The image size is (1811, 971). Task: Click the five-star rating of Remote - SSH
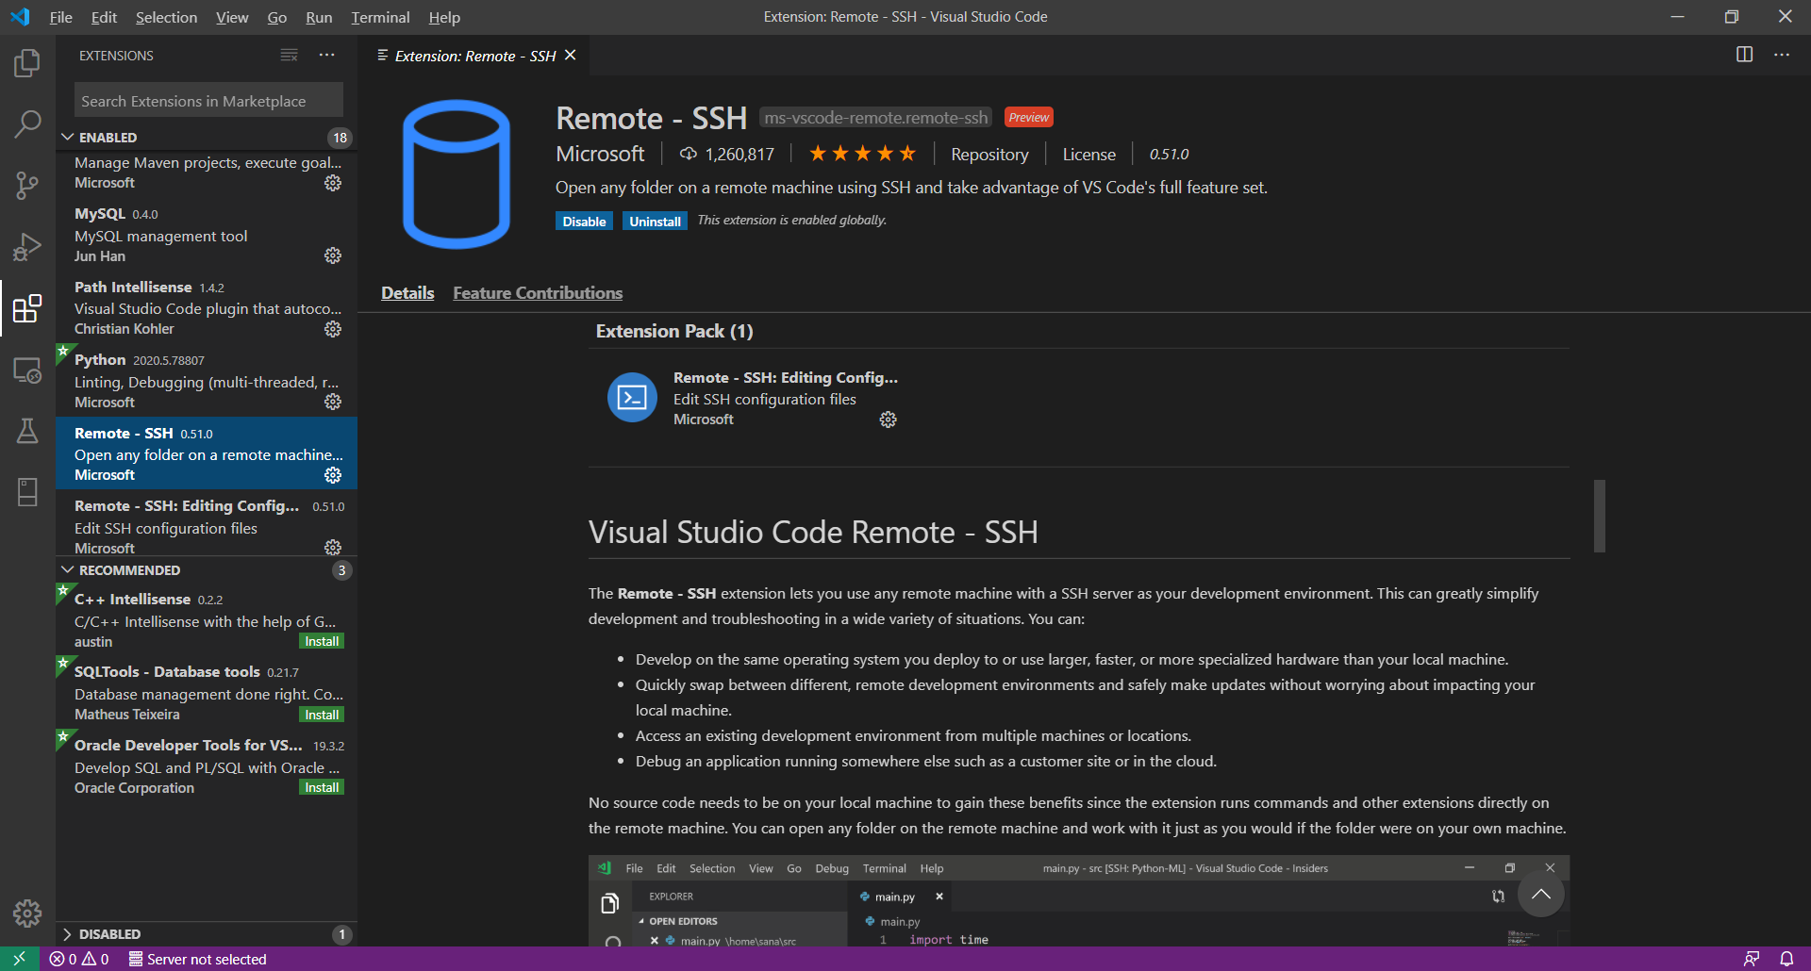point(861,153)
